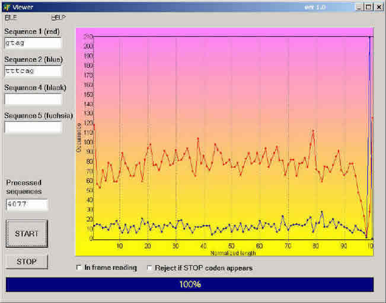This screenshot has width=386, height=303.
Task: Click the Processed sequences value field
Action: point(27,204)
